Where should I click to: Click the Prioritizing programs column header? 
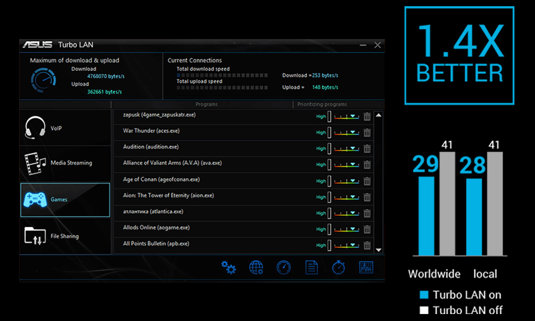pyautogui.click(x=322, y=104)
